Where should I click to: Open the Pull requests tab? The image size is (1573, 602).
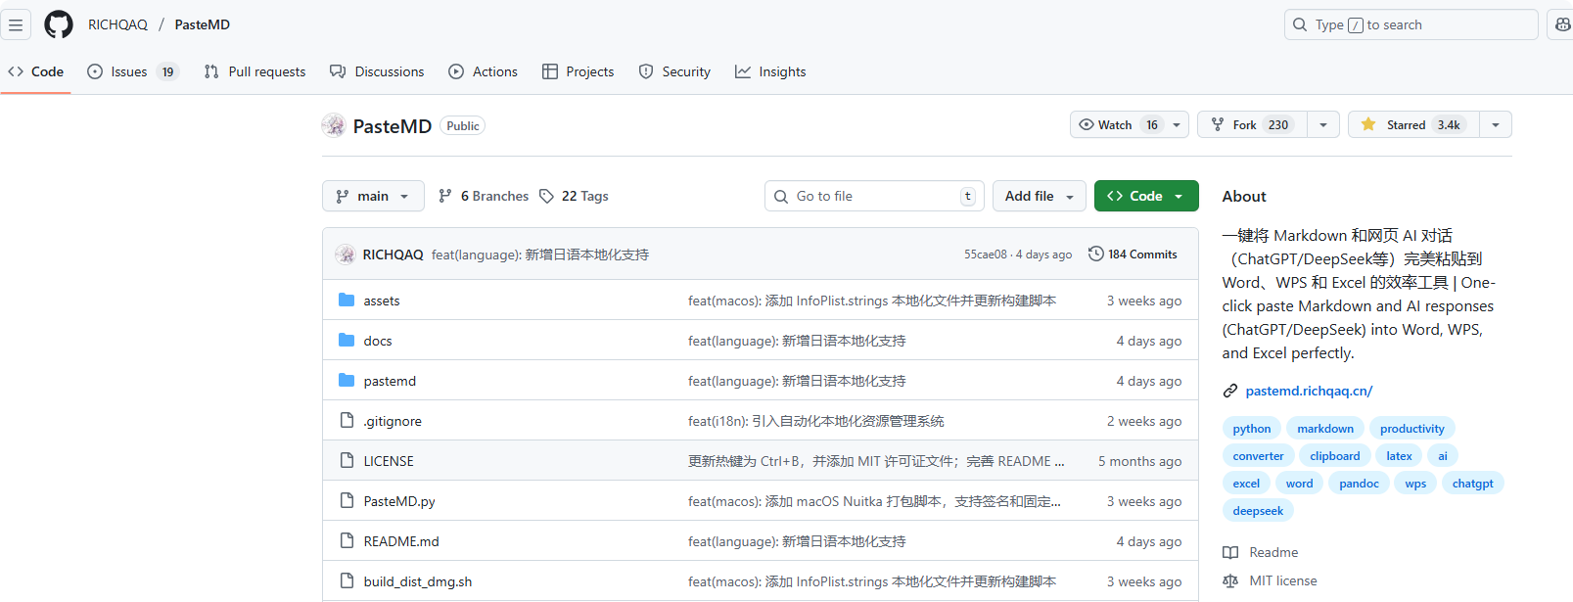[x=254, y=71]
